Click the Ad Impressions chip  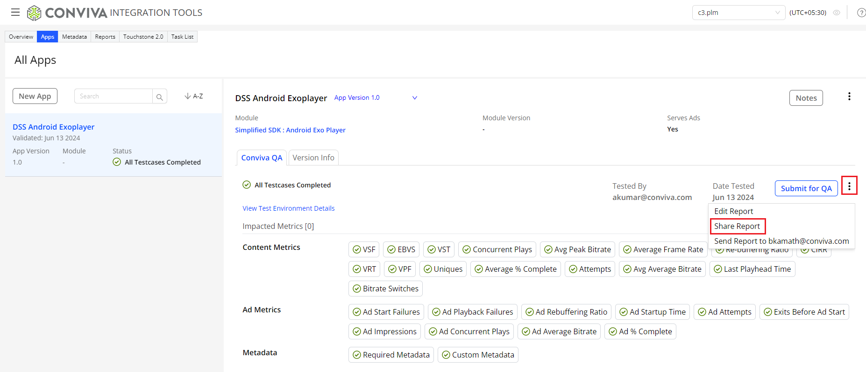[x=384, y=331]
